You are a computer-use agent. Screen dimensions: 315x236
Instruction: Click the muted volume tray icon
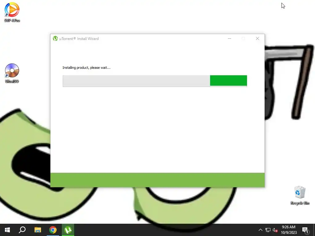pyautogui.click(x=275, y=230)
